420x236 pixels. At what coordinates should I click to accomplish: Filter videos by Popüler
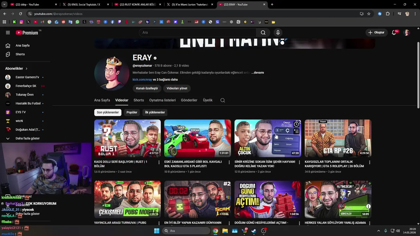coord(132,112)
